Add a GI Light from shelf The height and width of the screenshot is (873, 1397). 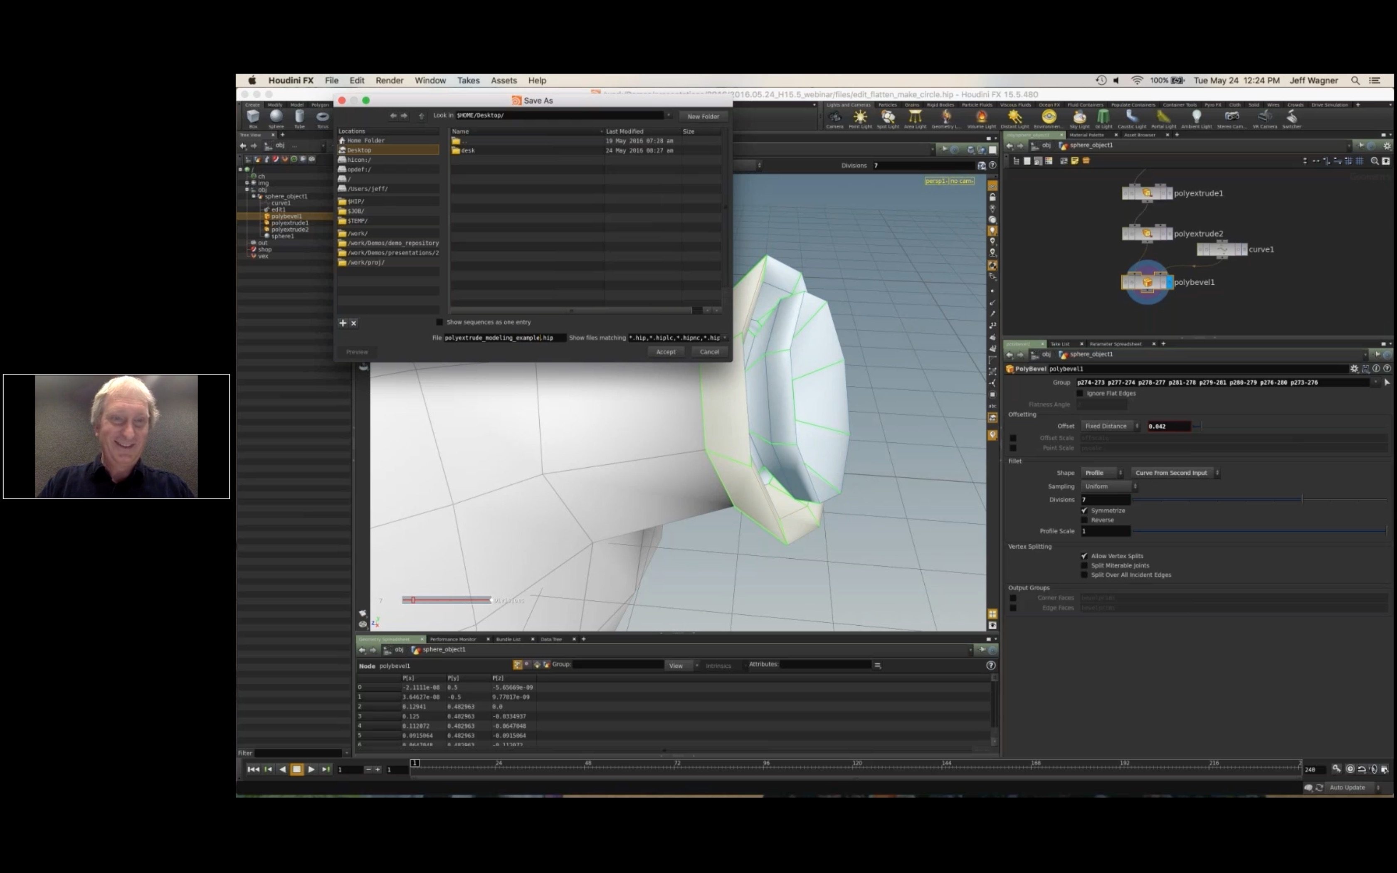click(1103, 119)
